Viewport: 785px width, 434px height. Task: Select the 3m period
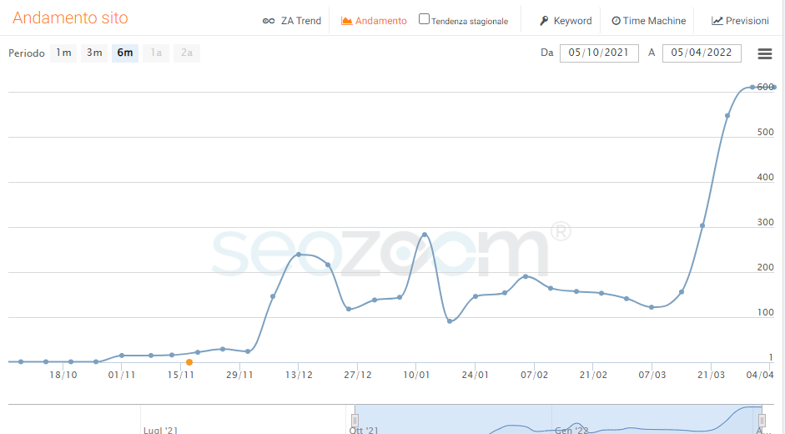click(x=94, y=53)
